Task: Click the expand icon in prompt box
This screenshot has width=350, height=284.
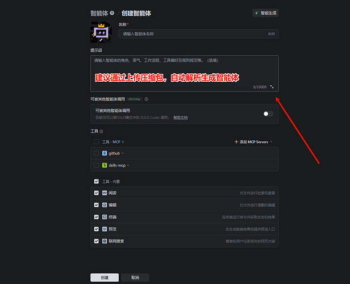Action: coord(272,87)
